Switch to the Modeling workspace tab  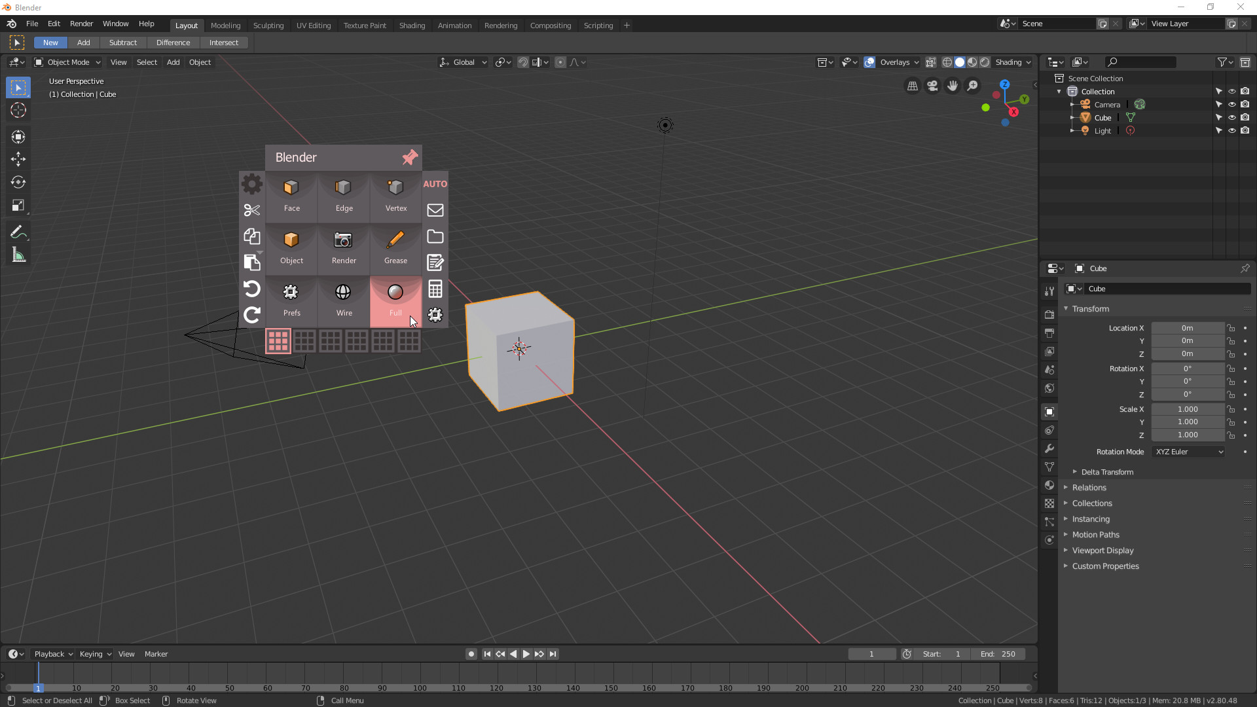tap(225, 25)
